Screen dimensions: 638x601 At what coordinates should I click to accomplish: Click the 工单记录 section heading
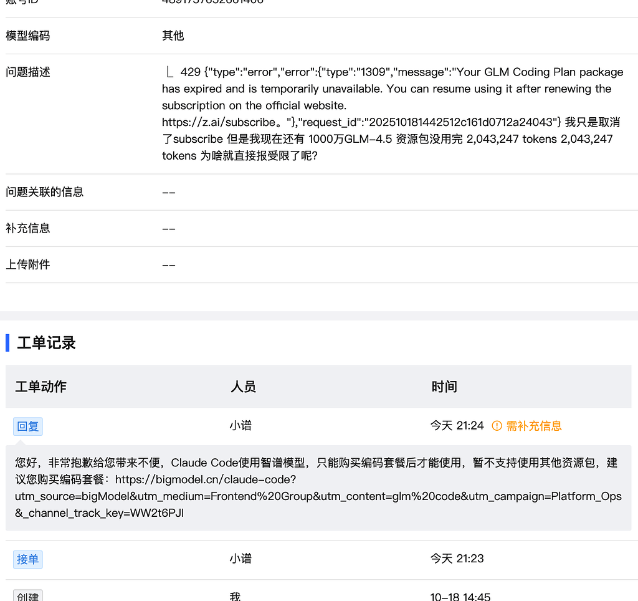tap(46, 343)
